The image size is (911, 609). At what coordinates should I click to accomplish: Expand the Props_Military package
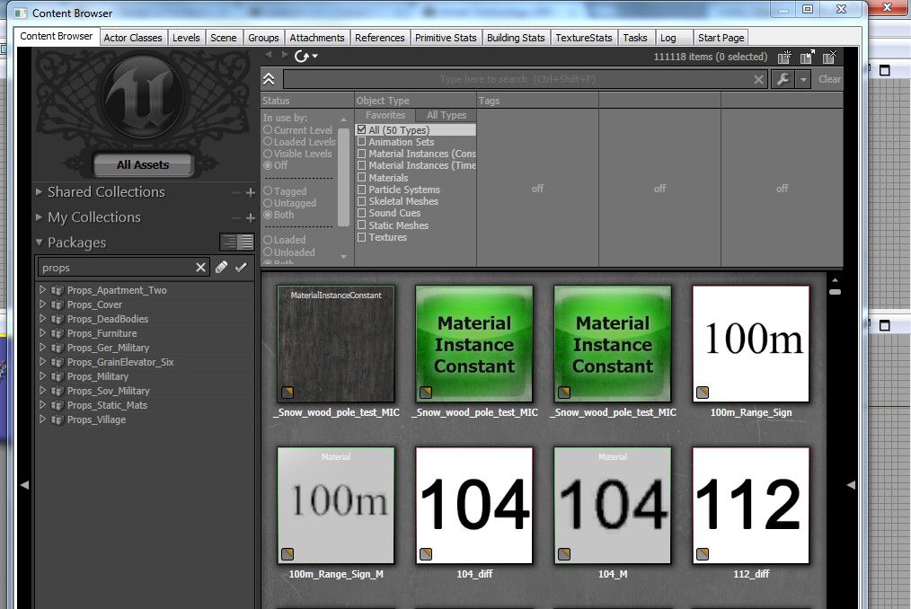(42, 376)
